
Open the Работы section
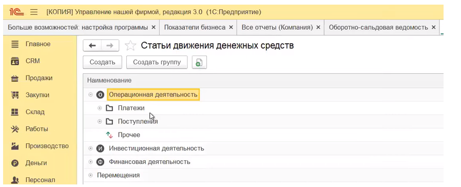click(37, 129)
